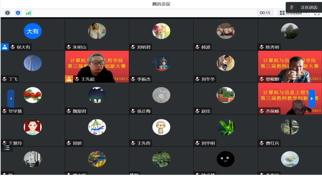322x176 pixels.
Task: Click the 00:15 meeting timer
Action: coord(265,13)
